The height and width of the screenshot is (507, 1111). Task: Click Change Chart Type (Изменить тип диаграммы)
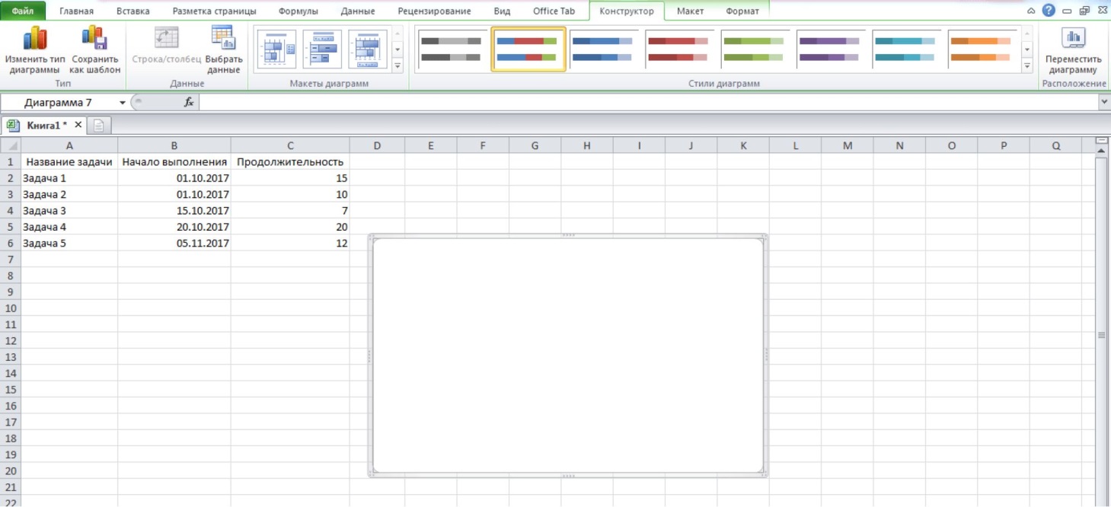(35, 49)
